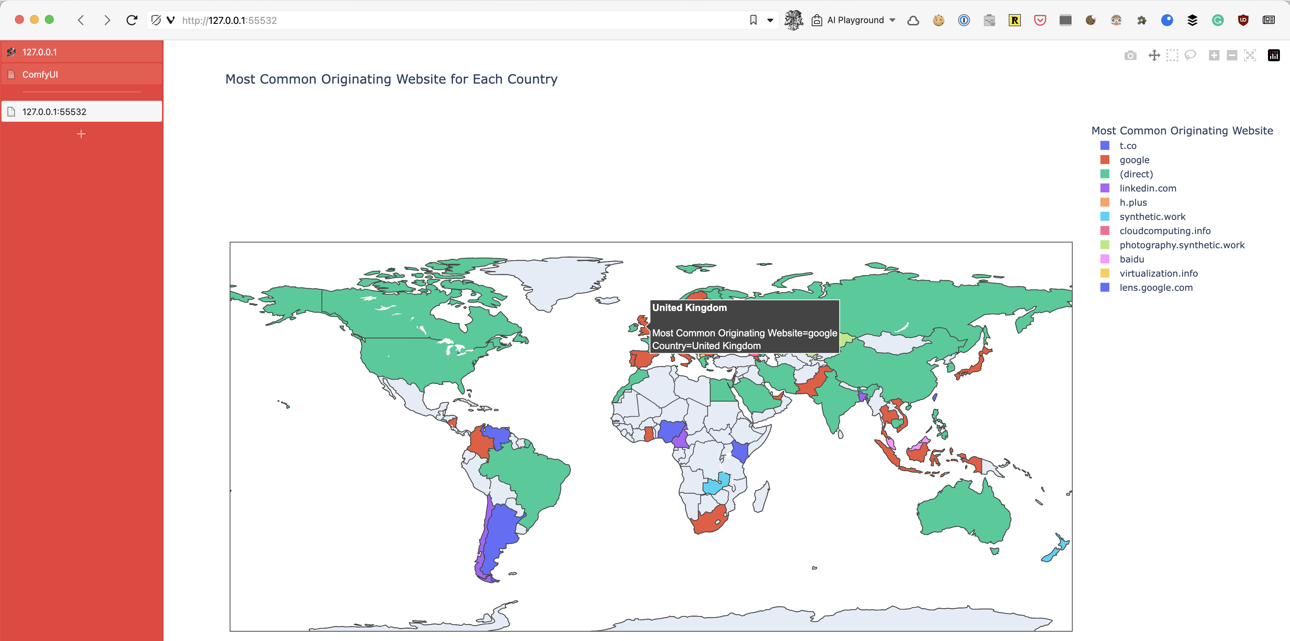Image resolution: width=1290 pixels, height=641 pixels.
Task: Open the puzzle piece extensions icon
Action: tap(1141, 20)
